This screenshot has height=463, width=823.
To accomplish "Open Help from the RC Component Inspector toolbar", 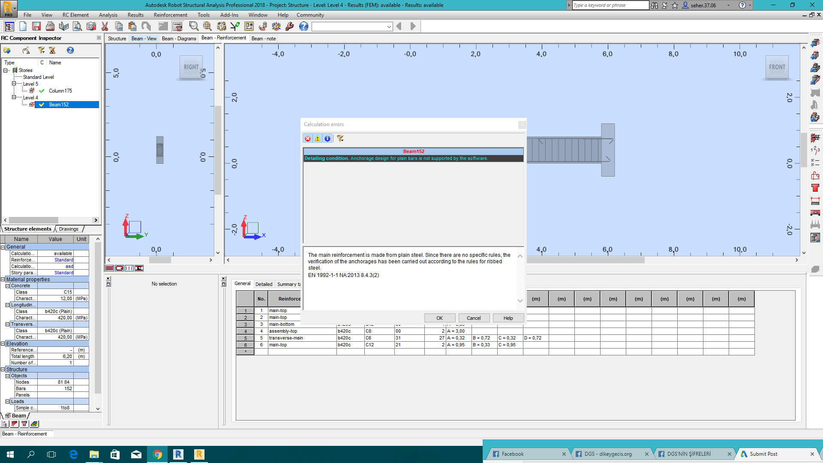I will [x=70, y=50].
